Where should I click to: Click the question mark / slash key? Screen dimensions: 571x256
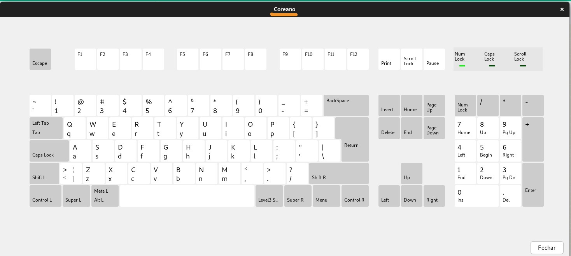(x=297, y=173)
